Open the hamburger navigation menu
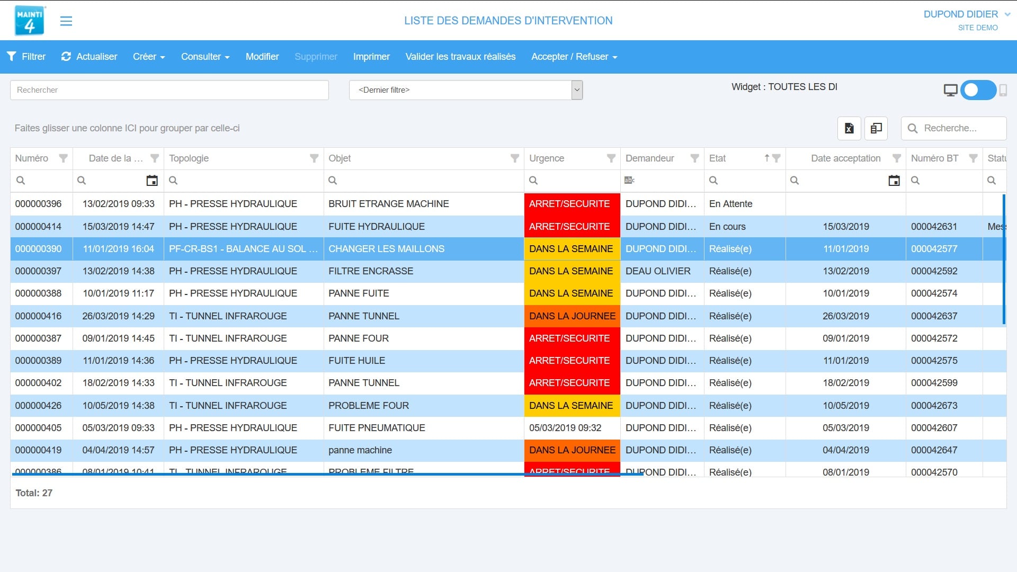Image resolution: width=1017 pixels, height=572 pixels. (x=66, y=21)
